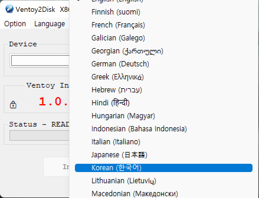Image resolution: width=259 pixels, height=198 pixels.
Task: Click the highlighted Korean (한국어) entry
Action: tap(163, 168)
